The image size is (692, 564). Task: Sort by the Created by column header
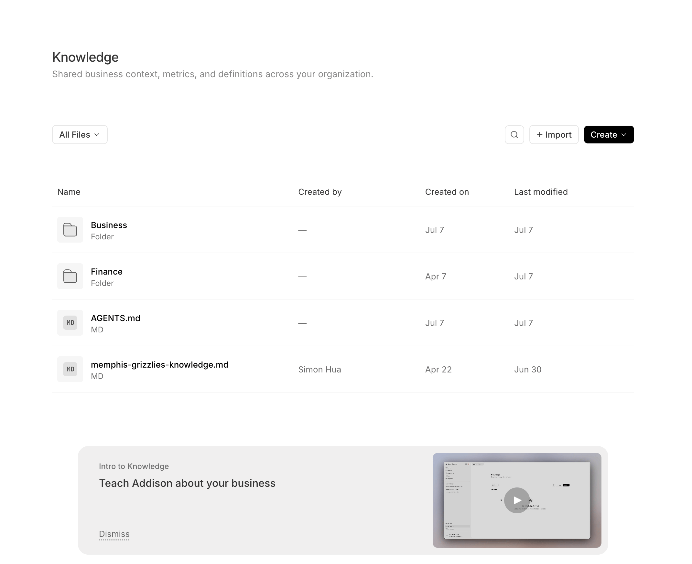click(320, 192)
